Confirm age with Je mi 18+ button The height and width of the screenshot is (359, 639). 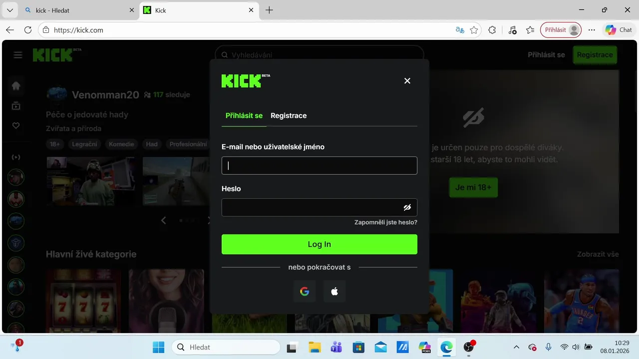click(473, 187)
